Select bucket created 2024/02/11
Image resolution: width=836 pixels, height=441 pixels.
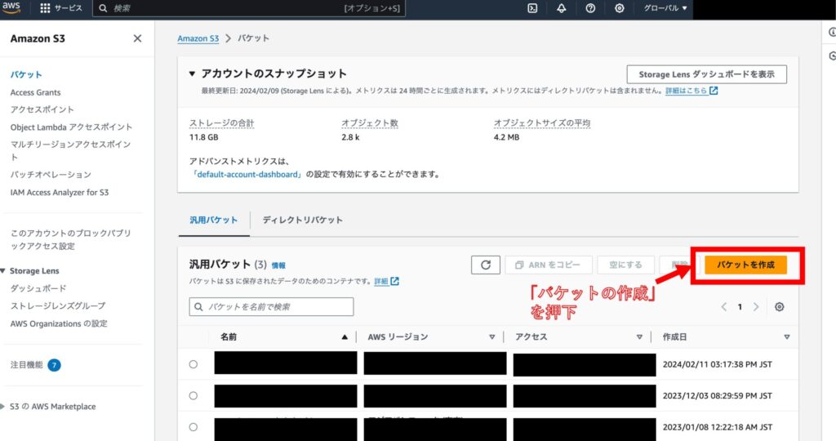coord(193,364)
